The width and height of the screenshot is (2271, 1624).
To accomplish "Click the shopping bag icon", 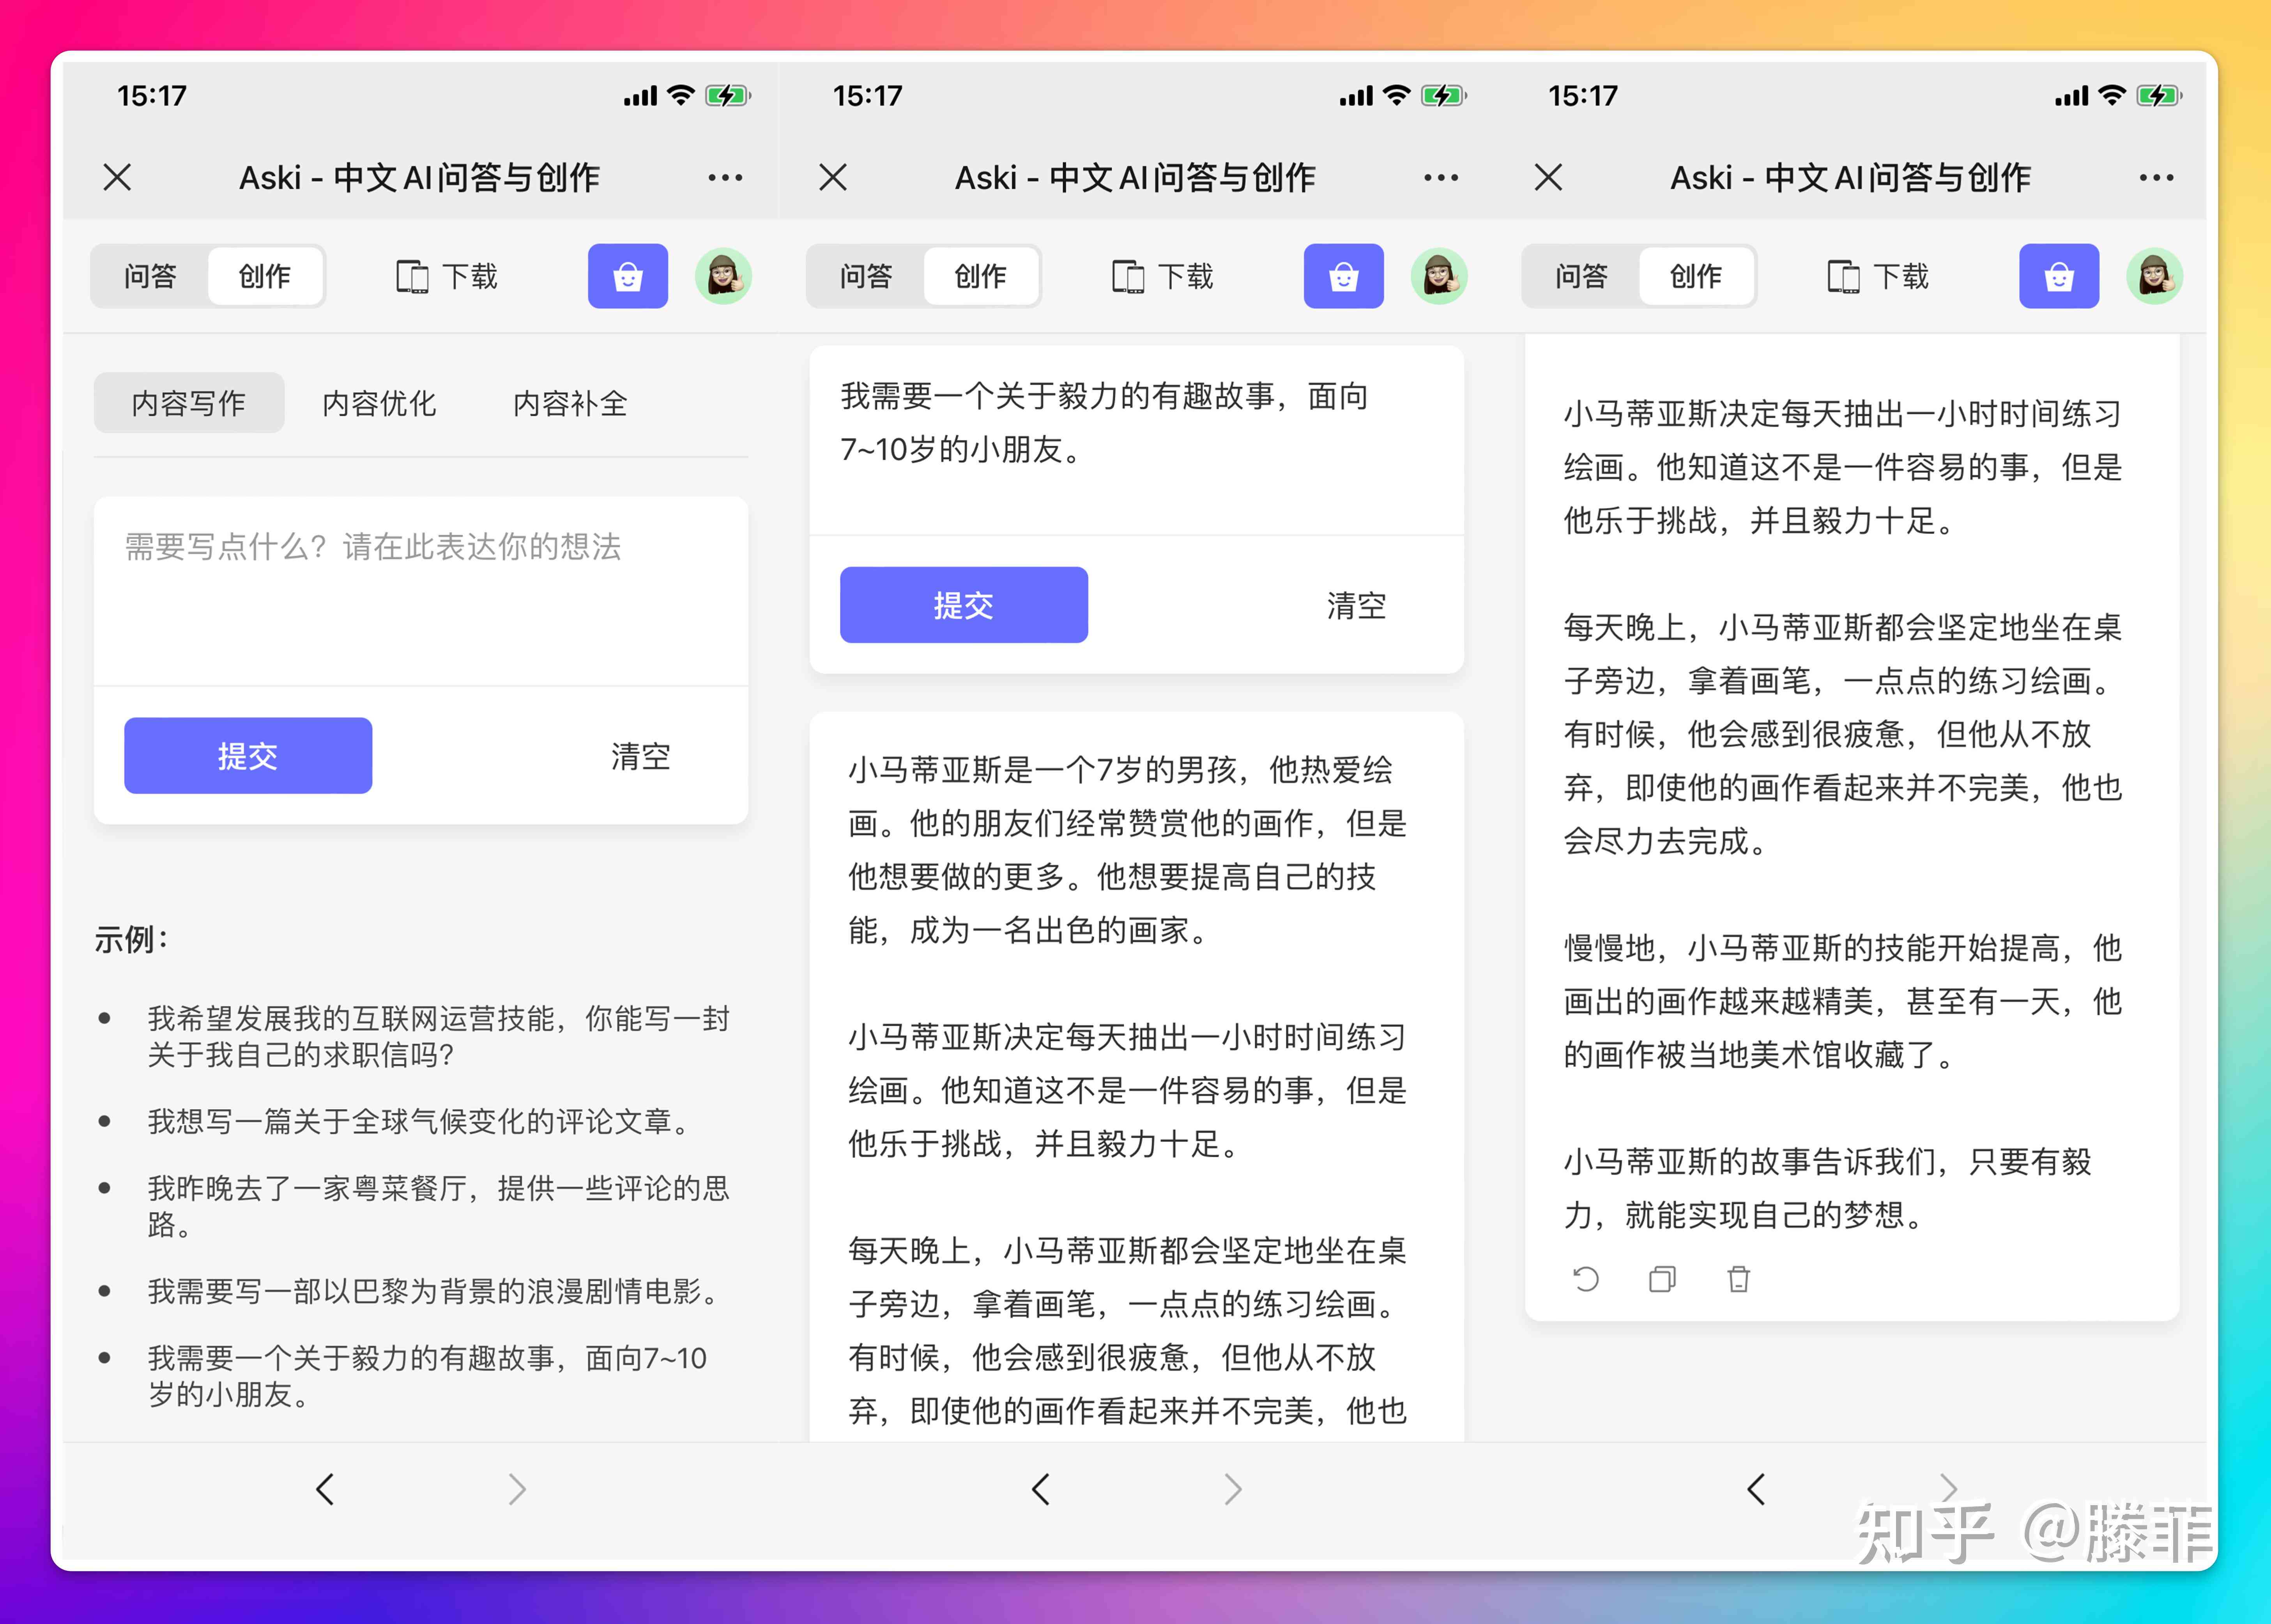I will (x=629, y=285).
